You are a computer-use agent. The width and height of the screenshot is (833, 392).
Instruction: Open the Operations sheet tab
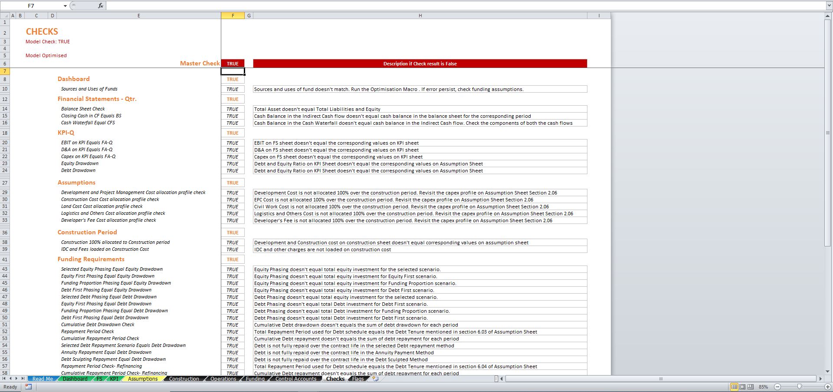click(223, 379)
